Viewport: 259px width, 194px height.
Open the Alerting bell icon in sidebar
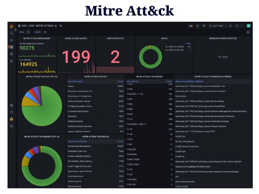coord(11,61)
